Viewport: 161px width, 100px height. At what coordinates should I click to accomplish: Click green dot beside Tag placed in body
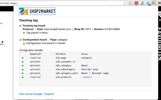click(x=24, y=33)
